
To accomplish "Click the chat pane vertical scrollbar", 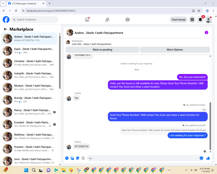I will click(210, 126).
